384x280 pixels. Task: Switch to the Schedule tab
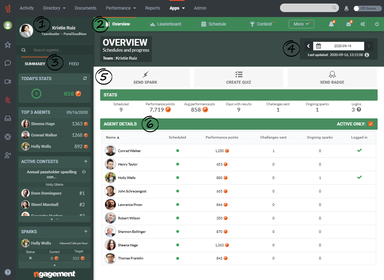click(x=213, y=24)
